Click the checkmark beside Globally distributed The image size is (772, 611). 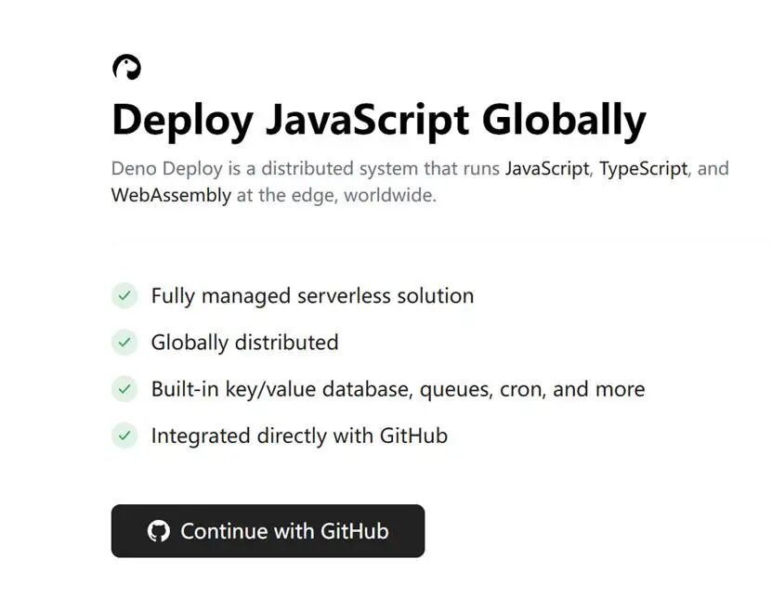tap(124, 342)
